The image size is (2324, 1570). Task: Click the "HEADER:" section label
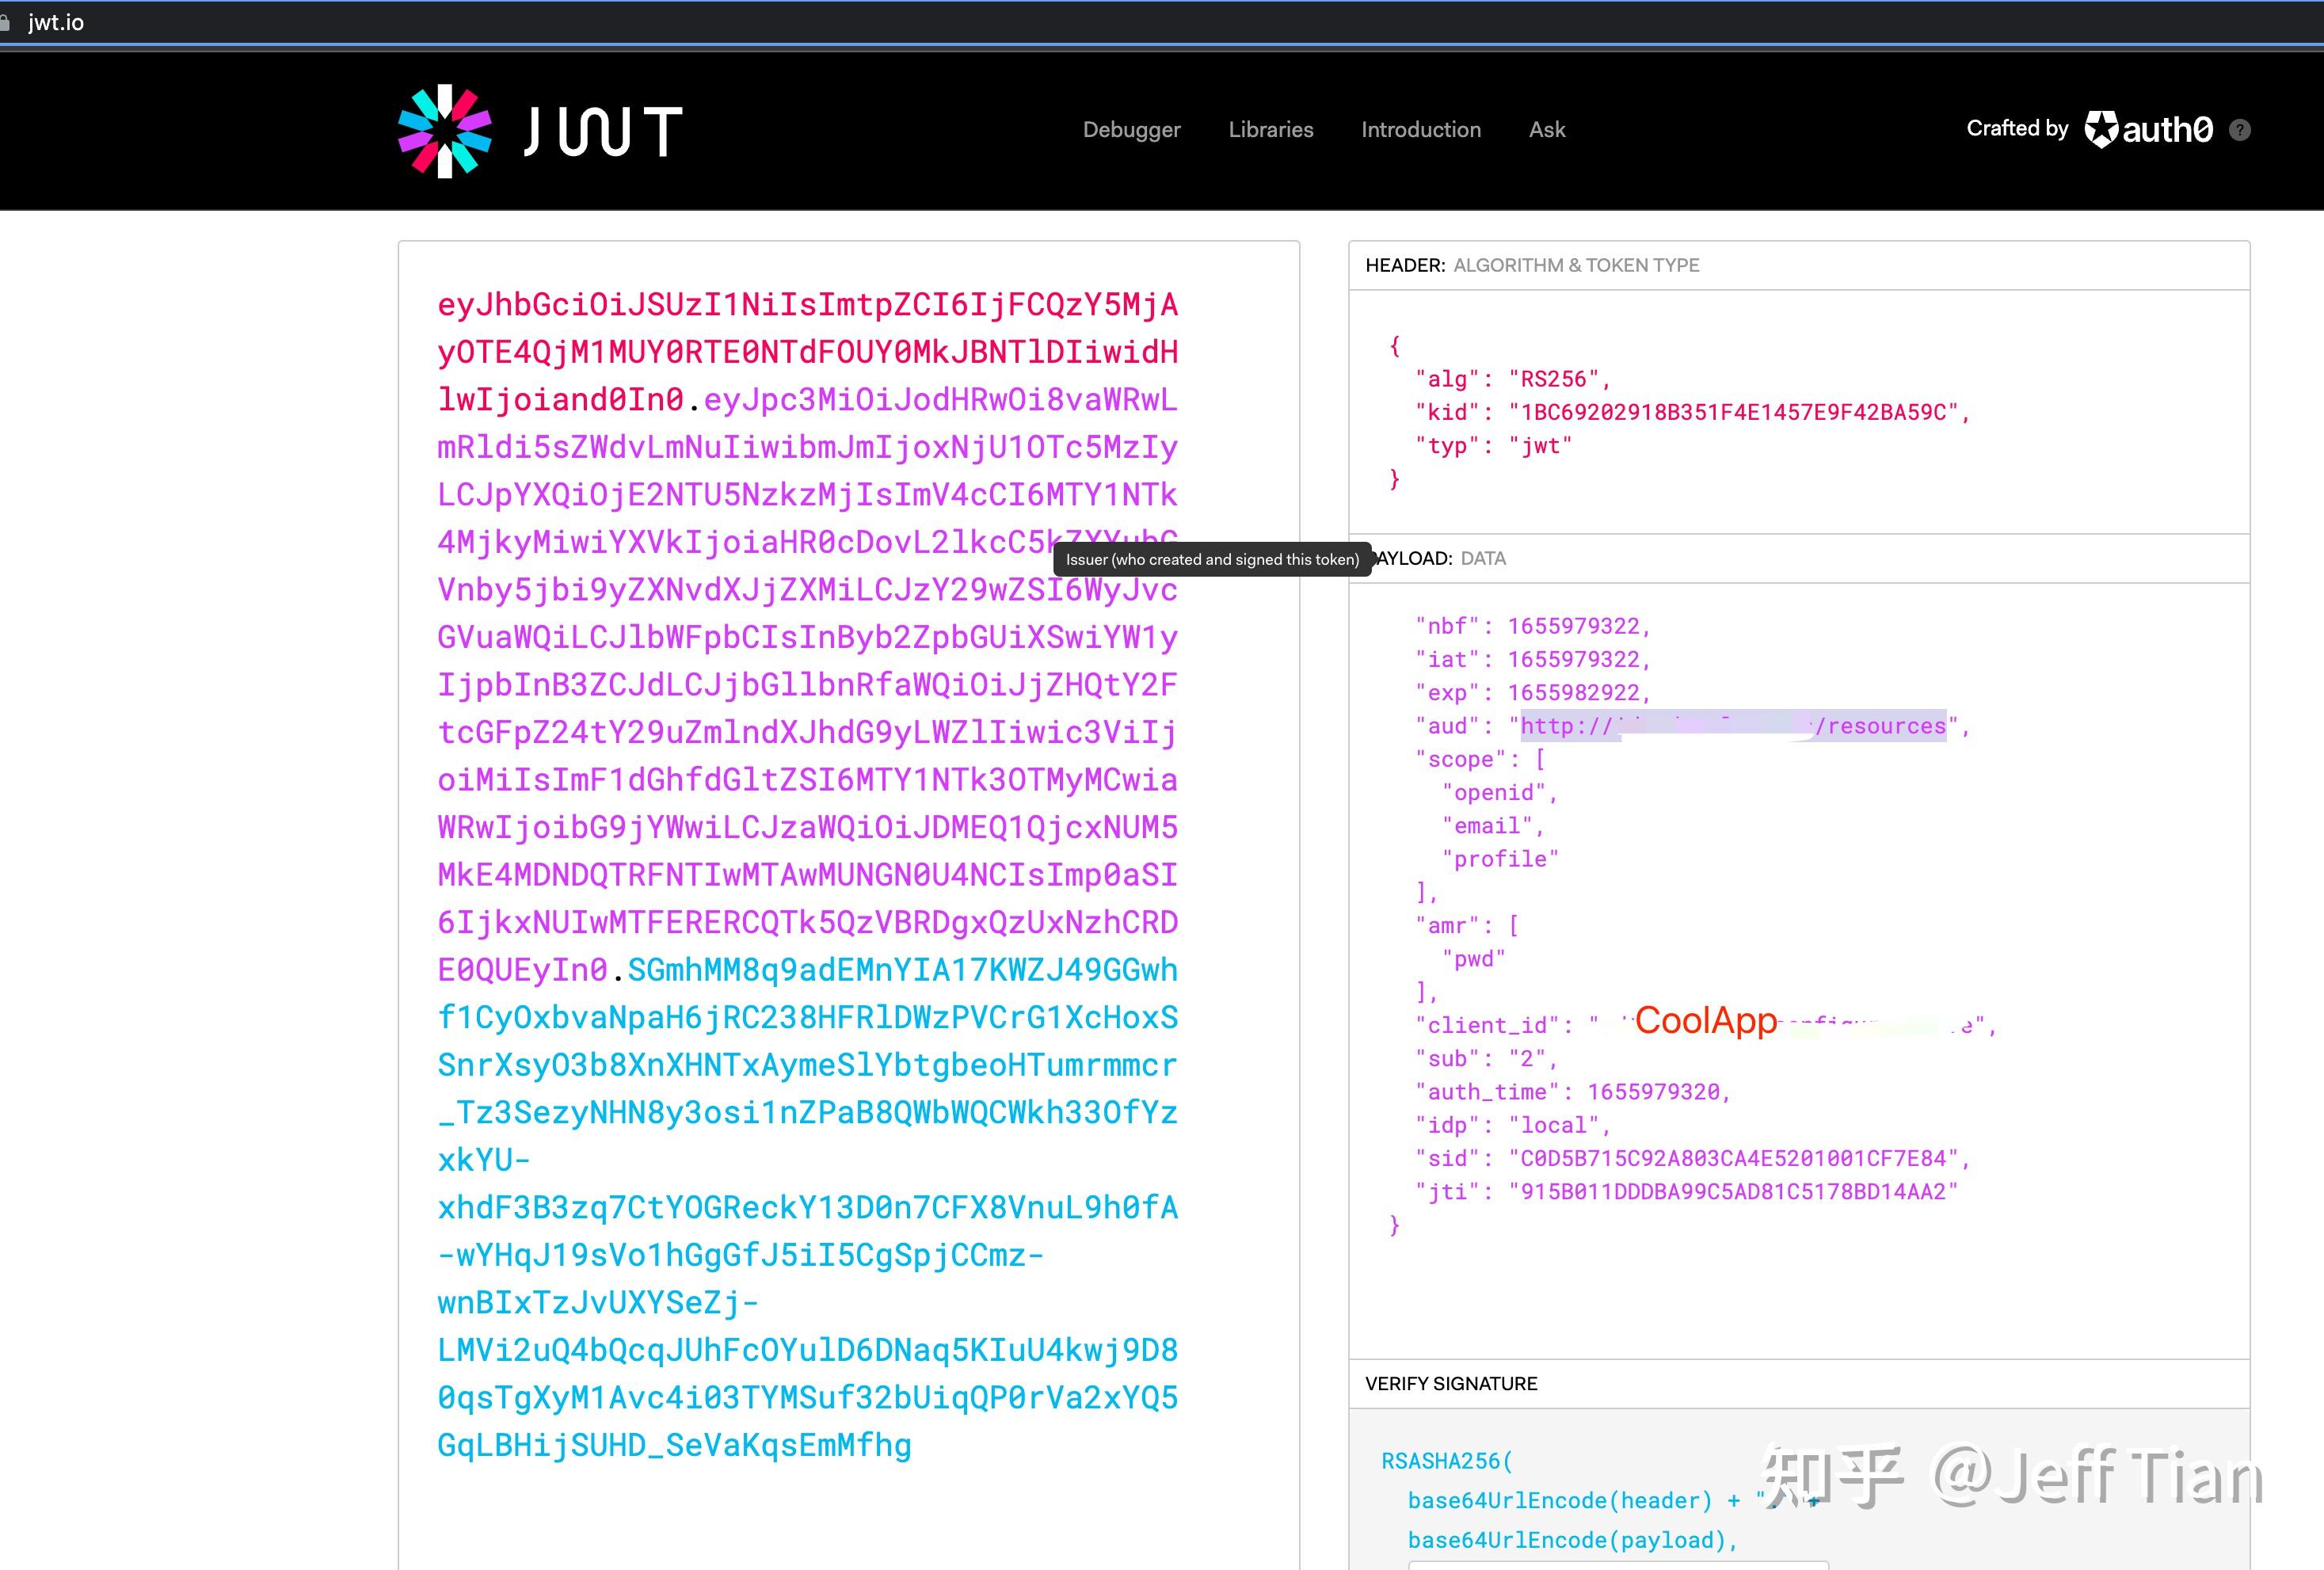(1405, 265)
